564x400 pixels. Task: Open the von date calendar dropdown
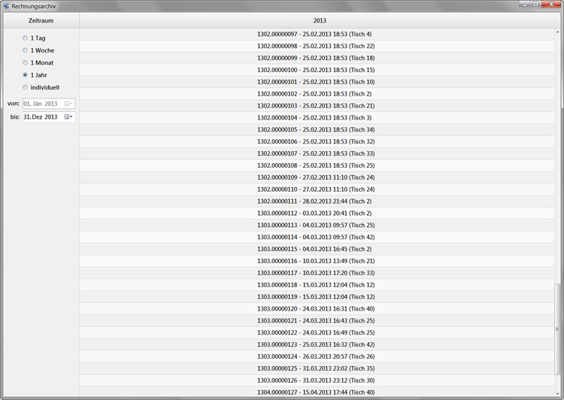pos(68,104)
